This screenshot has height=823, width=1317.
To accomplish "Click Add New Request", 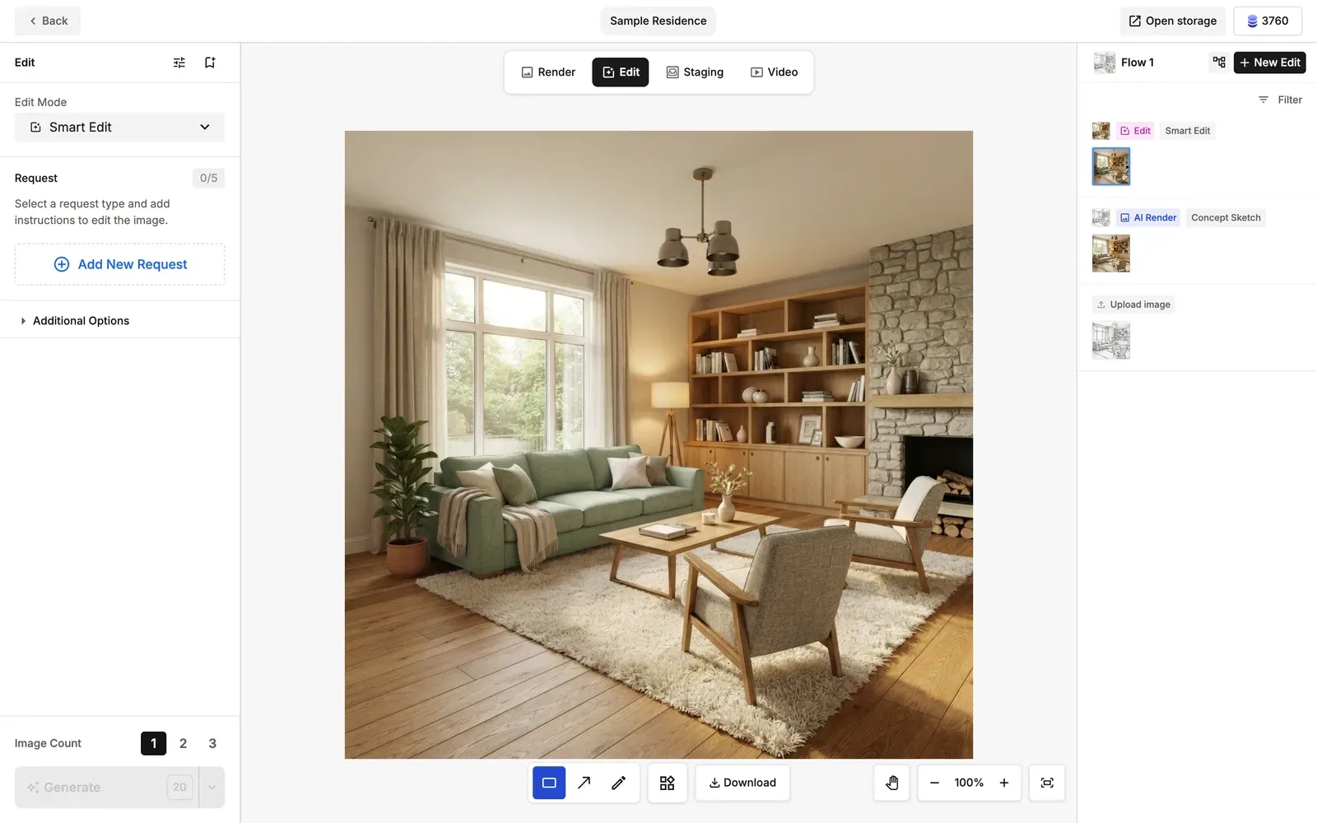I will 119,264.
